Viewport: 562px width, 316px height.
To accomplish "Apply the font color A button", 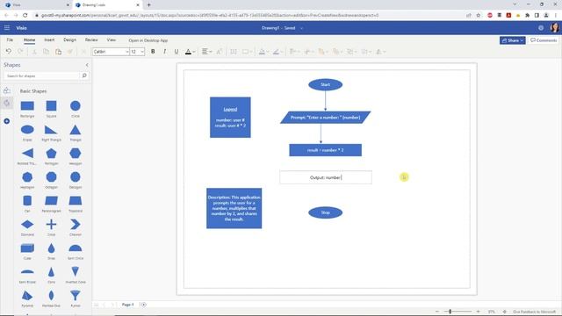I will coord(188,52).
